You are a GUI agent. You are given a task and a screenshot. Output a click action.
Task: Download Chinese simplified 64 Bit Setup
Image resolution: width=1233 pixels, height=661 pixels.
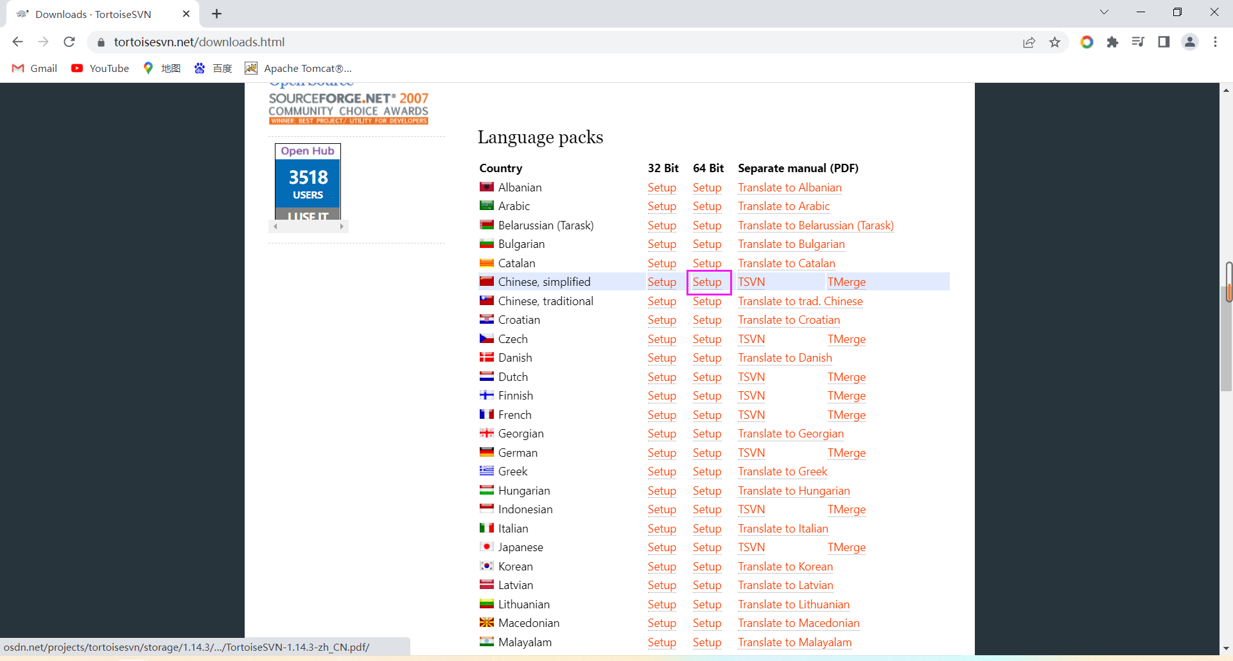(707, 282)
